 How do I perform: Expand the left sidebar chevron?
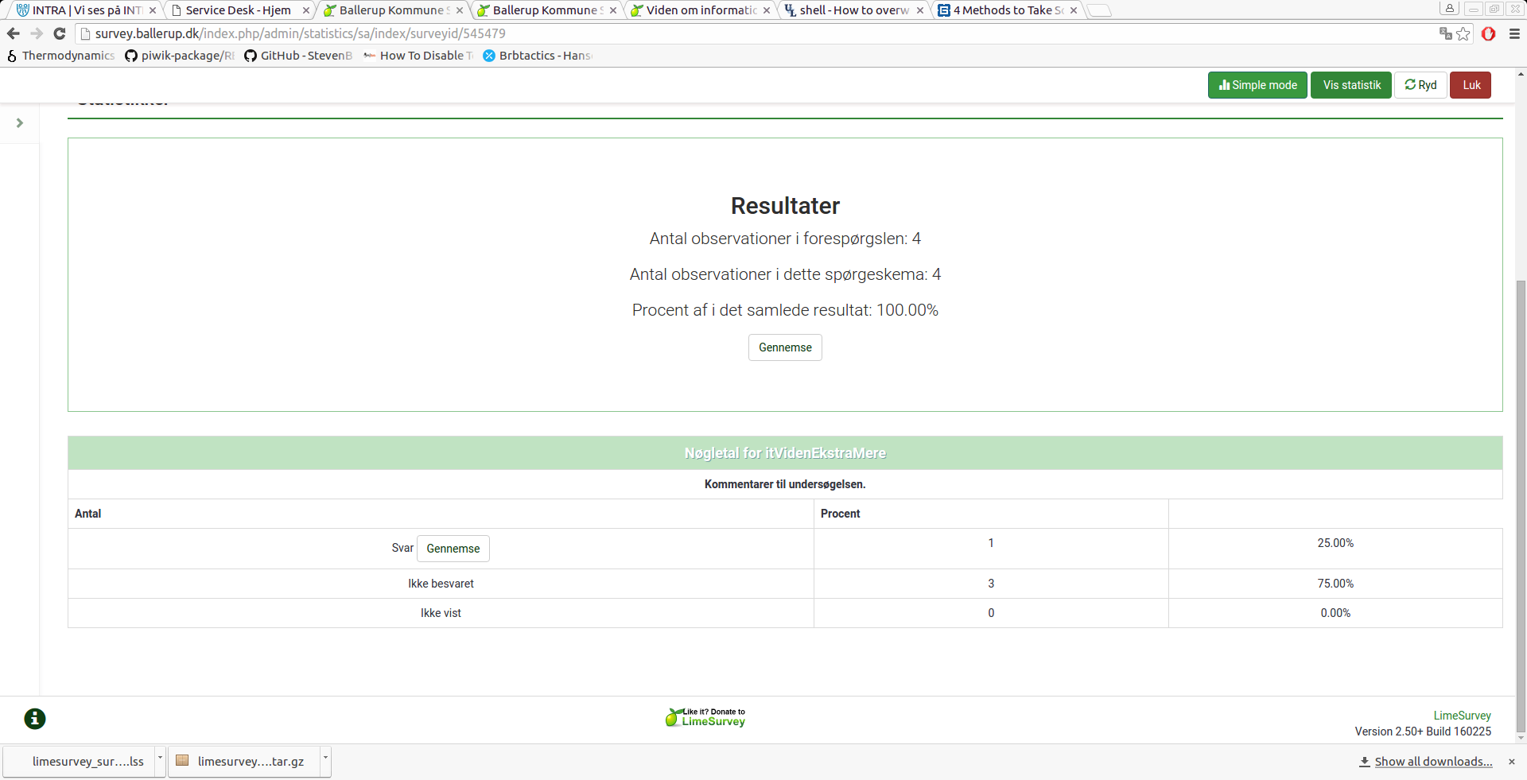pyautogui.click(x=20, y=123)
